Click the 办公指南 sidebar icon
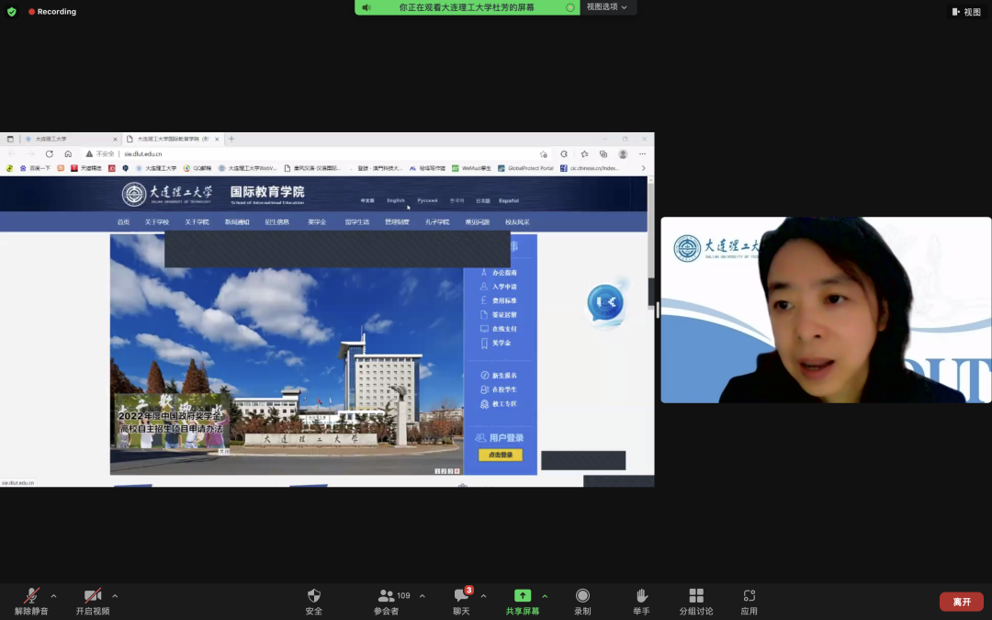This screenshot has width=992, height=620. [484, 273]
